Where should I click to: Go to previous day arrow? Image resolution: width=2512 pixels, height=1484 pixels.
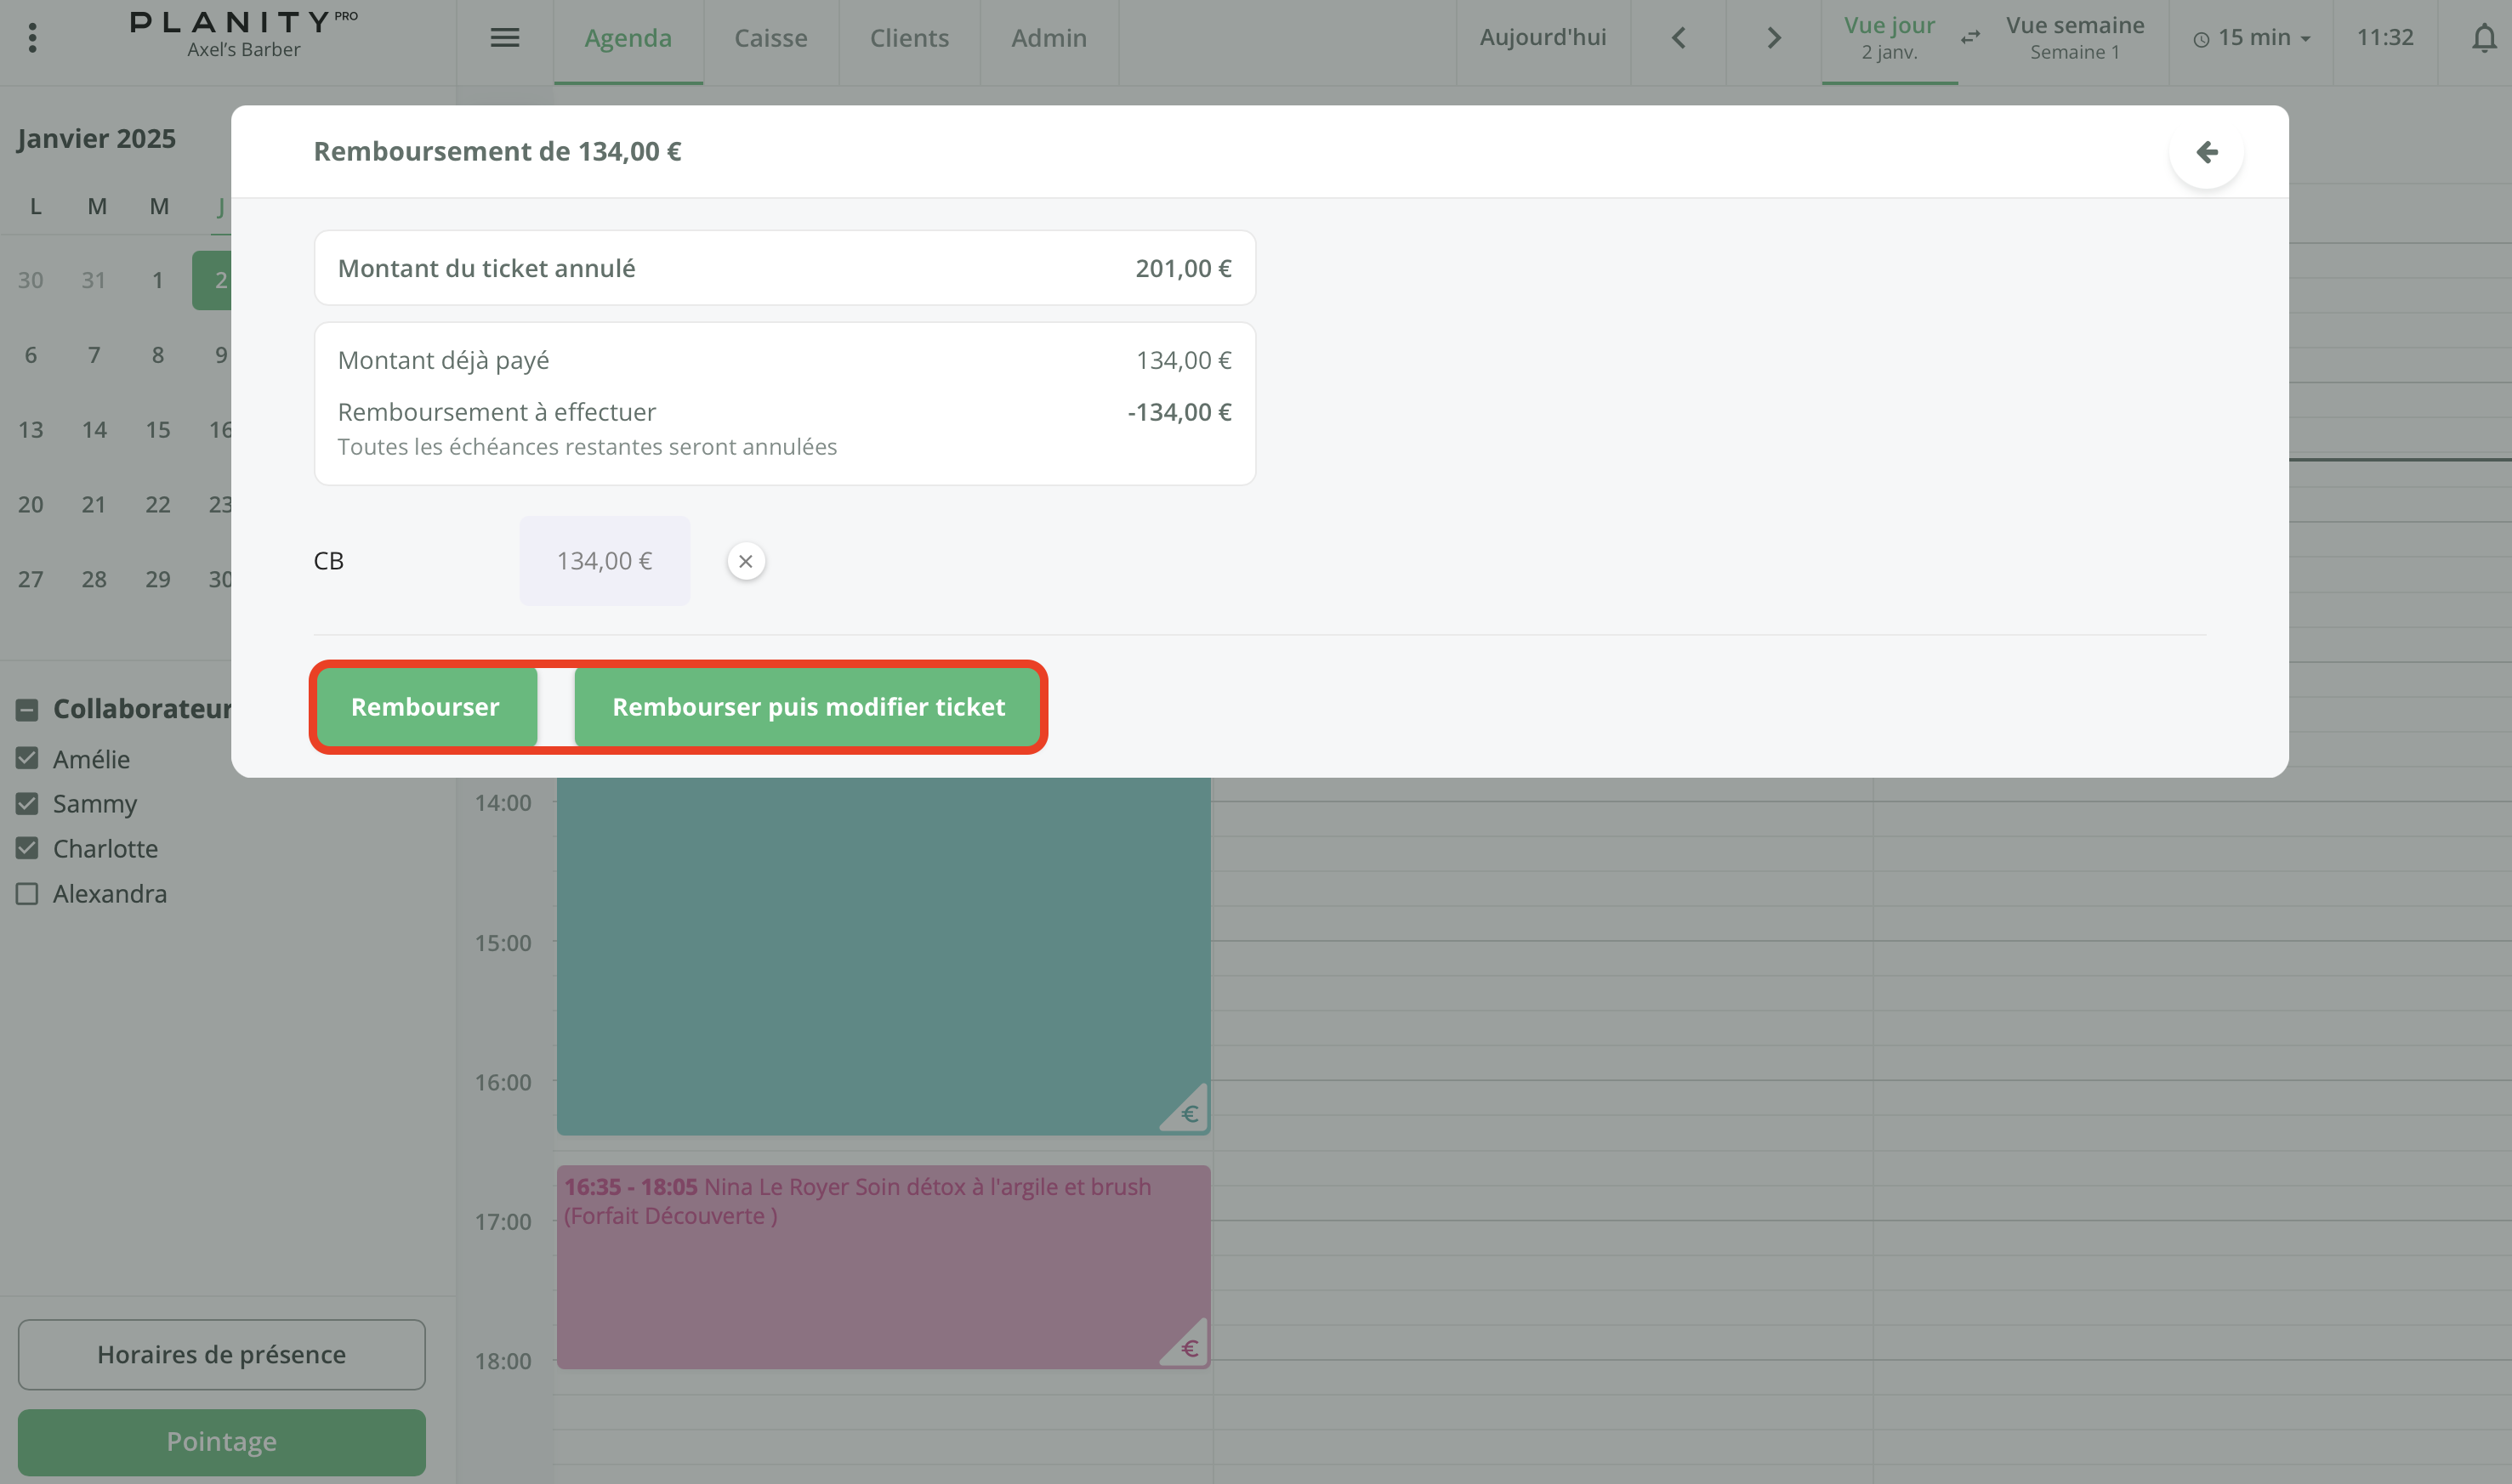pyautogui.click(x=1678, y=38)
